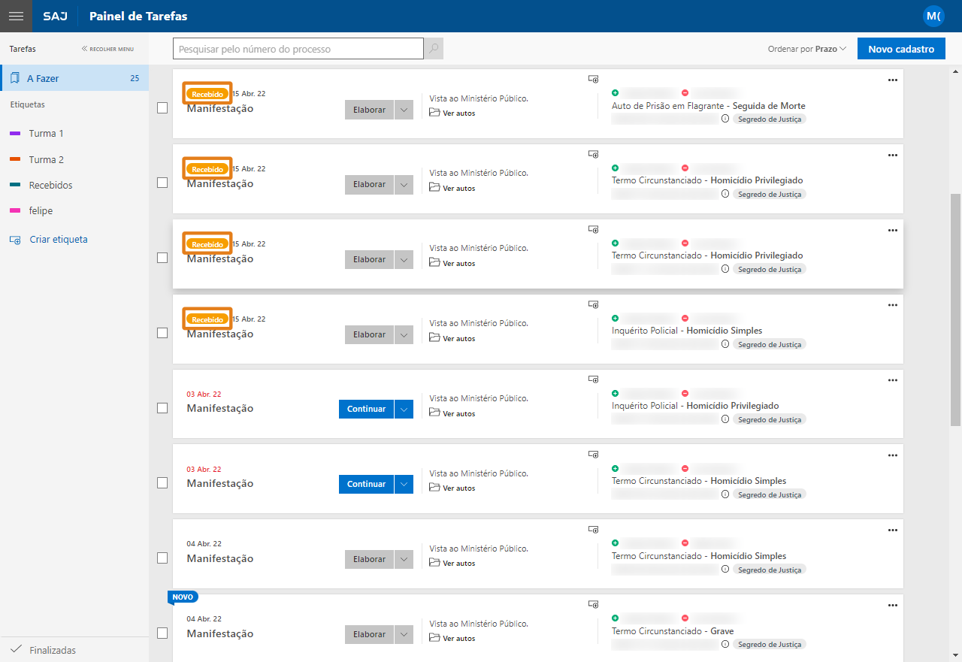Open three-dots menu on Homicídio Simples inquérito card

coord(892,305)
